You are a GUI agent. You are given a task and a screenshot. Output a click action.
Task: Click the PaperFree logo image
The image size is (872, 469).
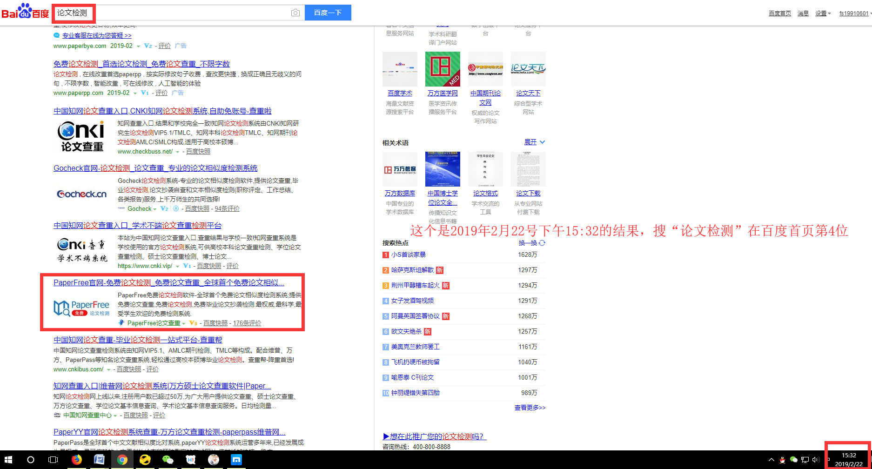pyautogui.click(x=82, y=308)
